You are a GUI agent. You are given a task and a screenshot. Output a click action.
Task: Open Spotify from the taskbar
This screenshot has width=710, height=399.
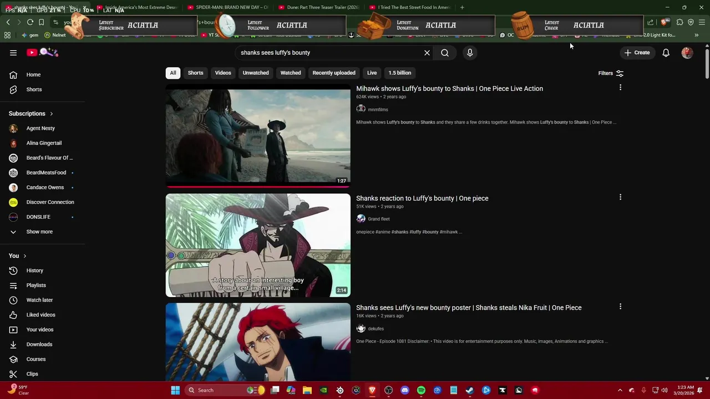[x=421, y=390]
